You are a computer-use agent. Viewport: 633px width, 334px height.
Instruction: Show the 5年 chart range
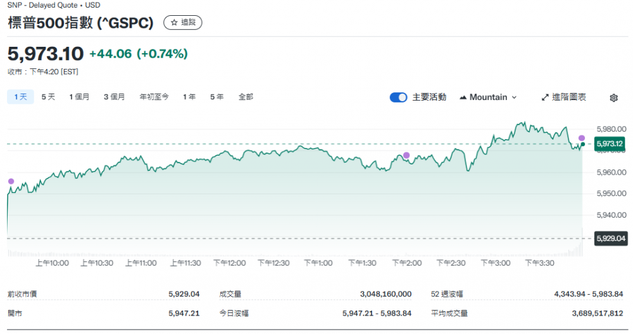tap(216, 97)
